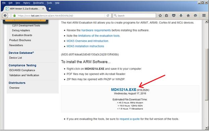The width and height of the screenshot is (209, 131).
Task: Open MDK5 Installation Instructions link
Action: [85, 46]
